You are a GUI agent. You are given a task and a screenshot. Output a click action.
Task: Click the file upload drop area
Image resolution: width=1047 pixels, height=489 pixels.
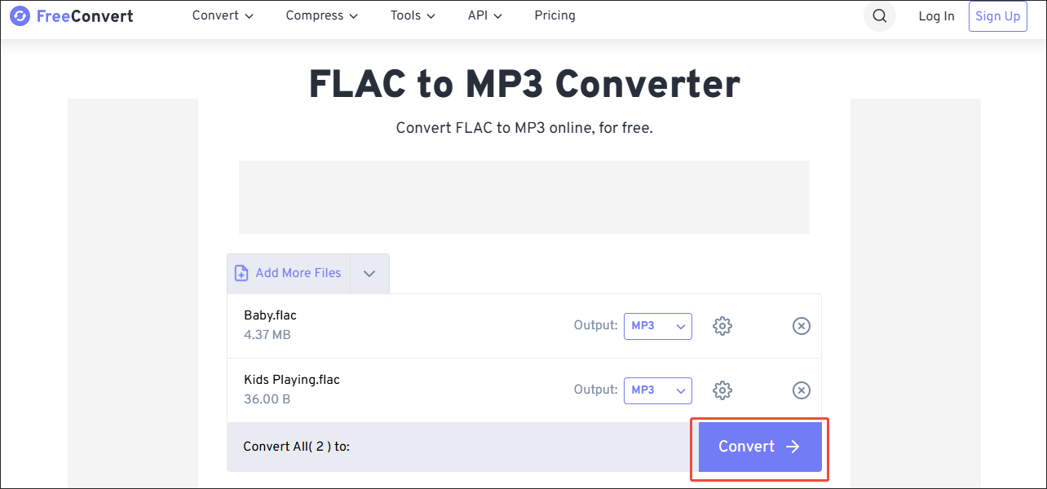click(x=523, y=196)
